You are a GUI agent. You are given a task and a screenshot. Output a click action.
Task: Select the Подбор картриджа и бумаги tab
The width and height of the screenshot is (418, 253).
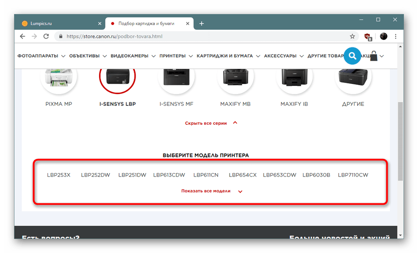149,24
